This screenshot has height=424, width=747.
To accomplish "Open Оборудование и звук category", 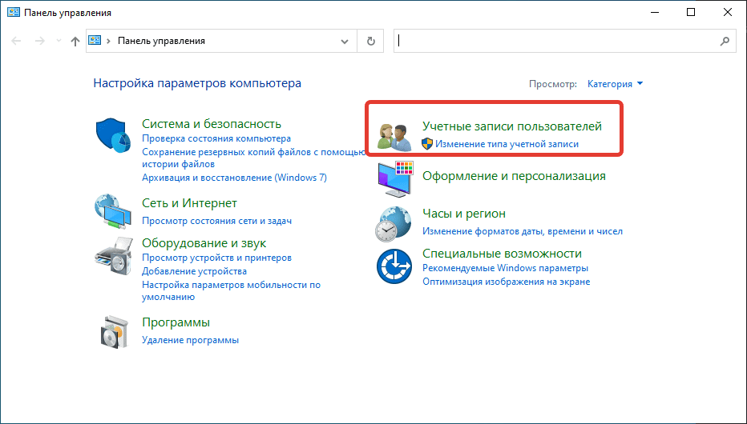I will click(x=204, y=243).
